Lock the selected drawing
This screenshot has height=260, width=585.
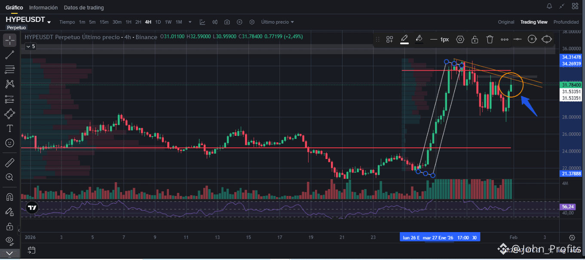point(475,39)
